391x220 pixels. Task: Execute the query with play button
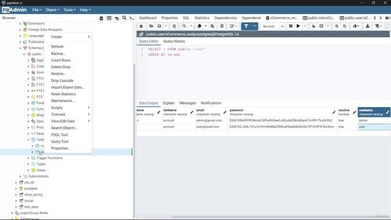click(298, 26)
